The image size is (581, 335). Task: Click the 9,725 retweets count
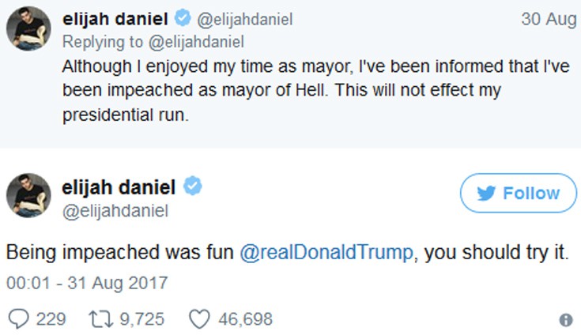click(141, 319)
